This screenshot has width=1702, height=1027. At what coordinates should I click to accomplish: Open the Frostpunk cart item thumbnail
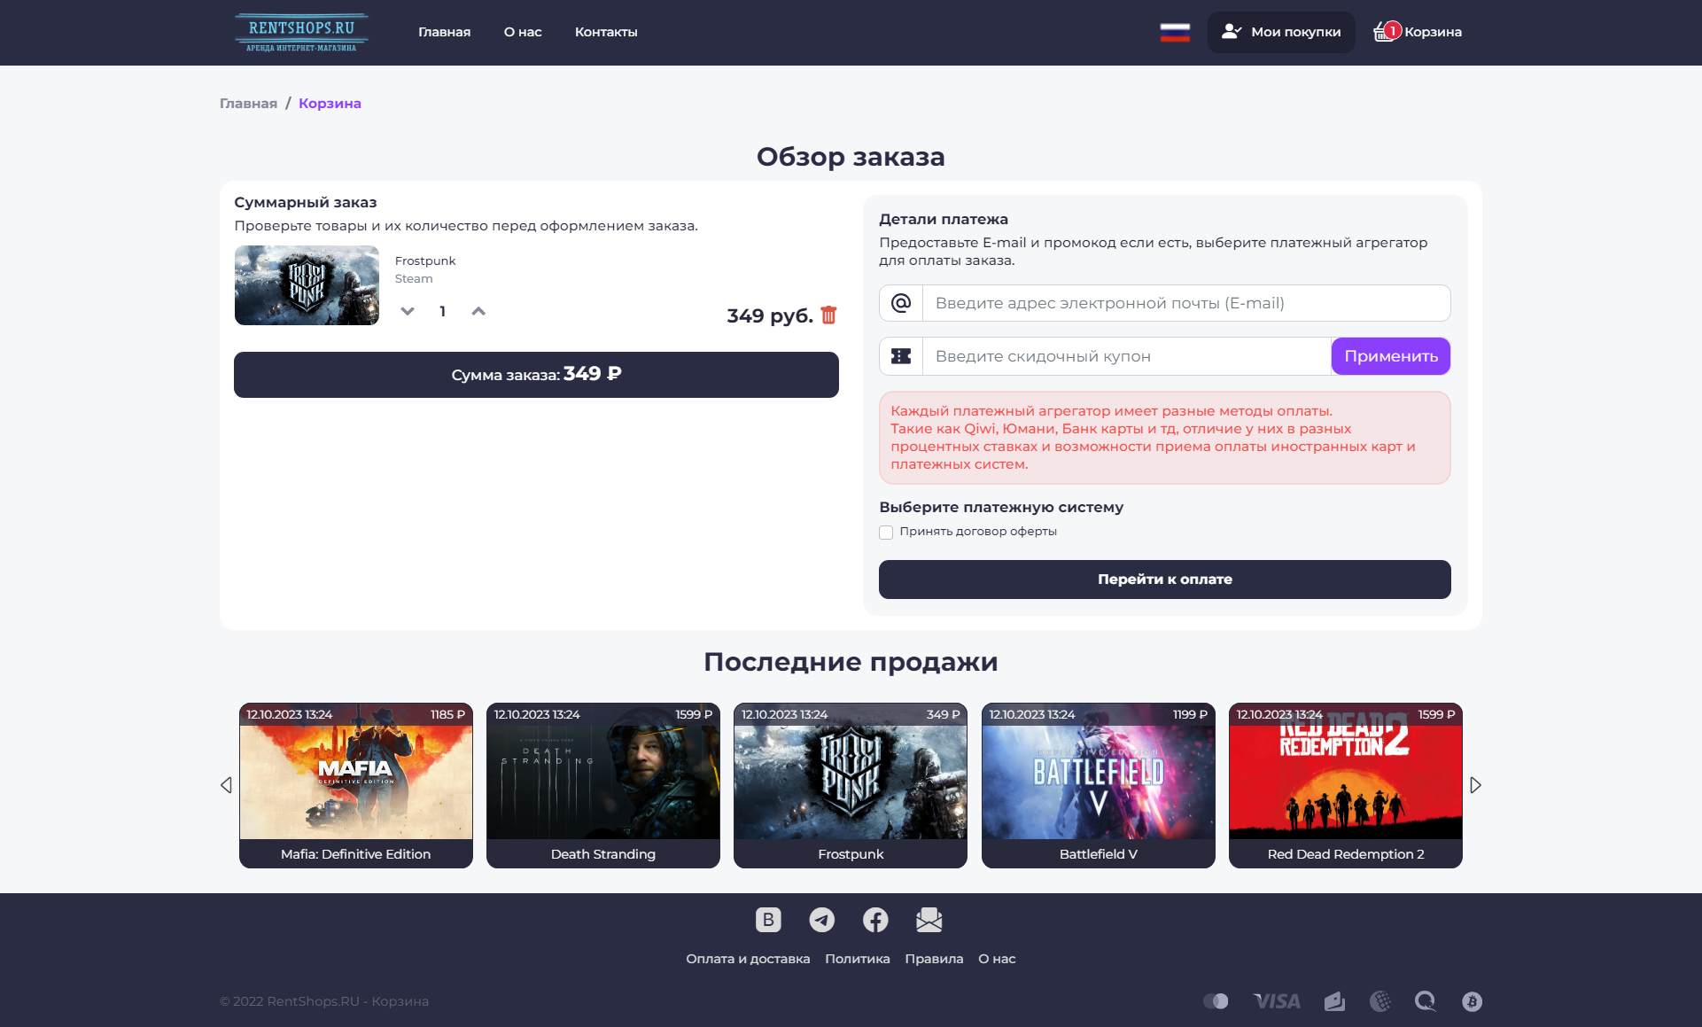[307, 285]
